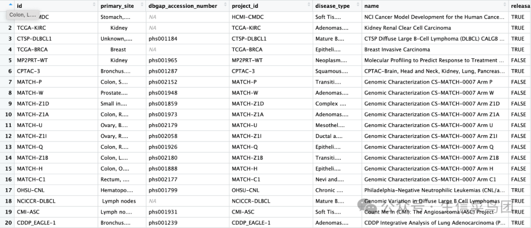Click the released column header
Image resolution: width=531 pixels, height=228 pixels.
point(520,6)
